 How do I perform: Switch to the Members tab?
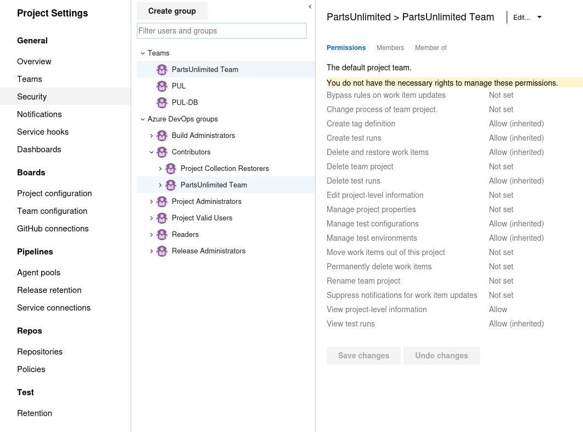390,48
